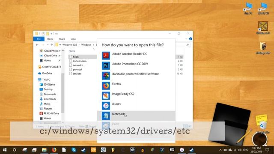This screenshot has width=274, height=154.
Task: Click the search magnifier in Explorer
Action: point(188,45)
